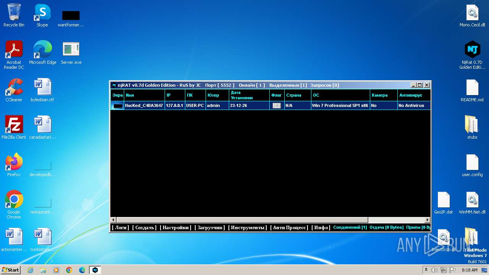Screen dimensions: 489x275
Task: Launch Microsoft Edge desktop shortcut
Action: point(42,53)
